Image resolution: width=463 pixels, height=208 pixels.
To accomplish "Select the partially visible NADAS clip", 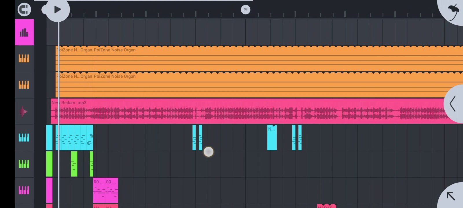I will 327,206.
